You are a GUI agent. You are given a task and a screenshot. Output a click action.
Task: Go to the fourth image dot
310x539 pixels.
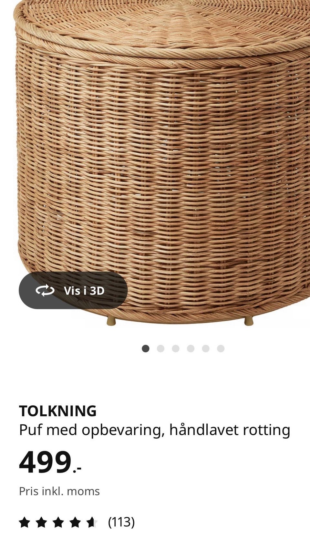[x=191, y=348]
